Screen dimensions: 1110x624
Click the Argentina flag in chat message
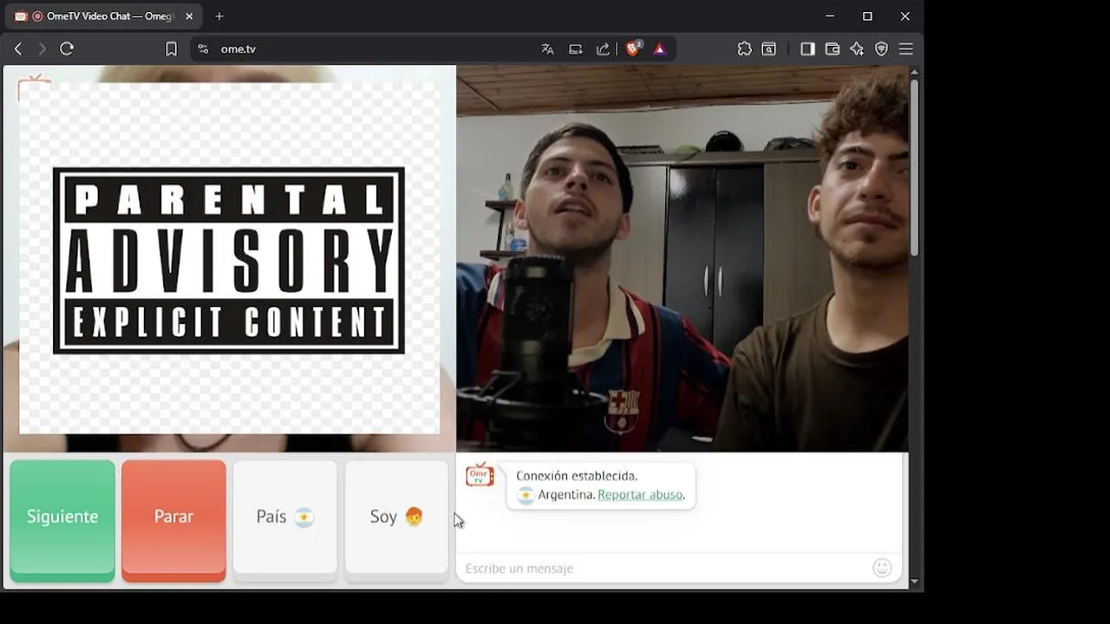tap(526, 496)
